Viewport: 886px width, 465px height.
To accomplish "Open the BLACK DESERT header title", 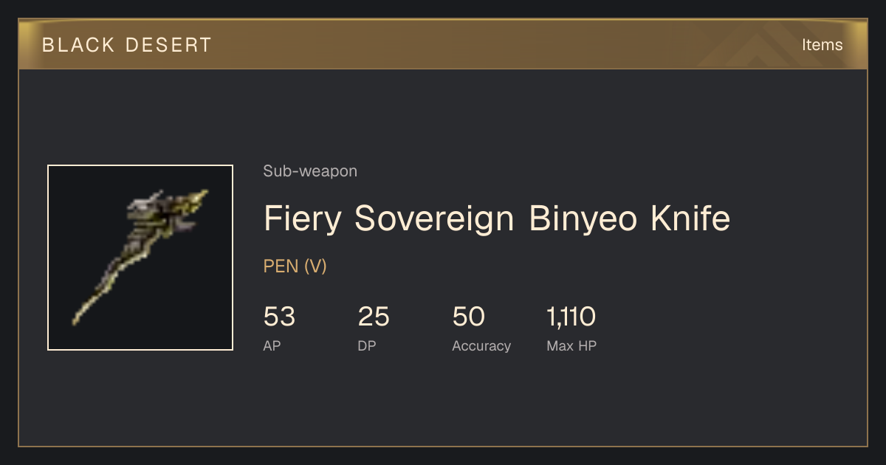I will [x=127, y=45].
